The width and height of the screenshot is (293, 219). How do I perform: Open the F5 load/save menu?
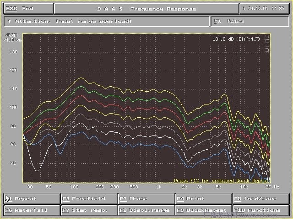pos(260,199)
